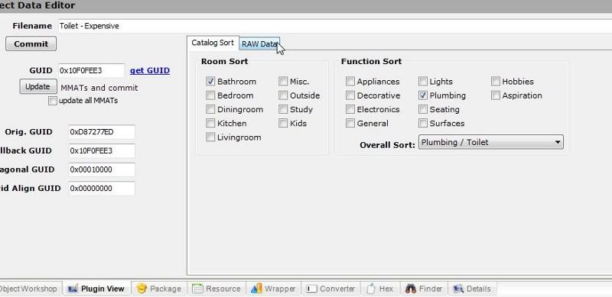The height and width of the screenshot is (297, 612).
Task: Open the Hex tab
Action: (380, 289)
